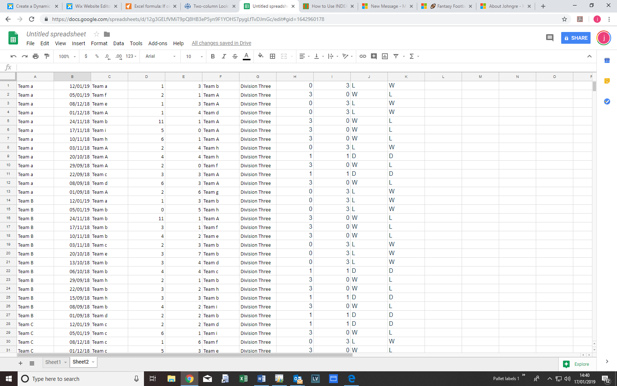Image resolution: width=617 pixels, height=386 pixels.
Task: Create a filter
Action: coord(396,56)
